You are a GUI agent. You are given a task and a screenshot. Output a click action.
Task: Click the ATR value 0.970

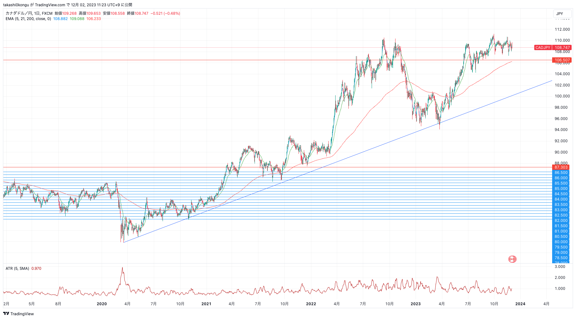tap(36, 269)
